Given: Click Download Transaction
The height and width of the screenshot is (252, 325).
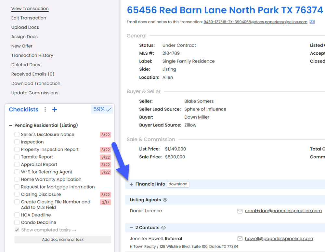Looking at the screenshot, I should click(36, 83).
